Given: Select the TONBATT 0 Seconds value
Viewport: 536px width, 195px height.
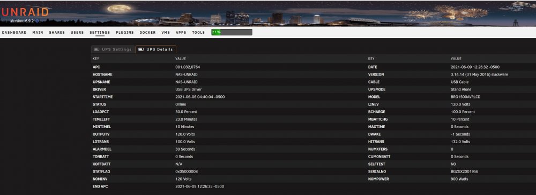Looking at the screenshot, I should (x=184, y=157).
